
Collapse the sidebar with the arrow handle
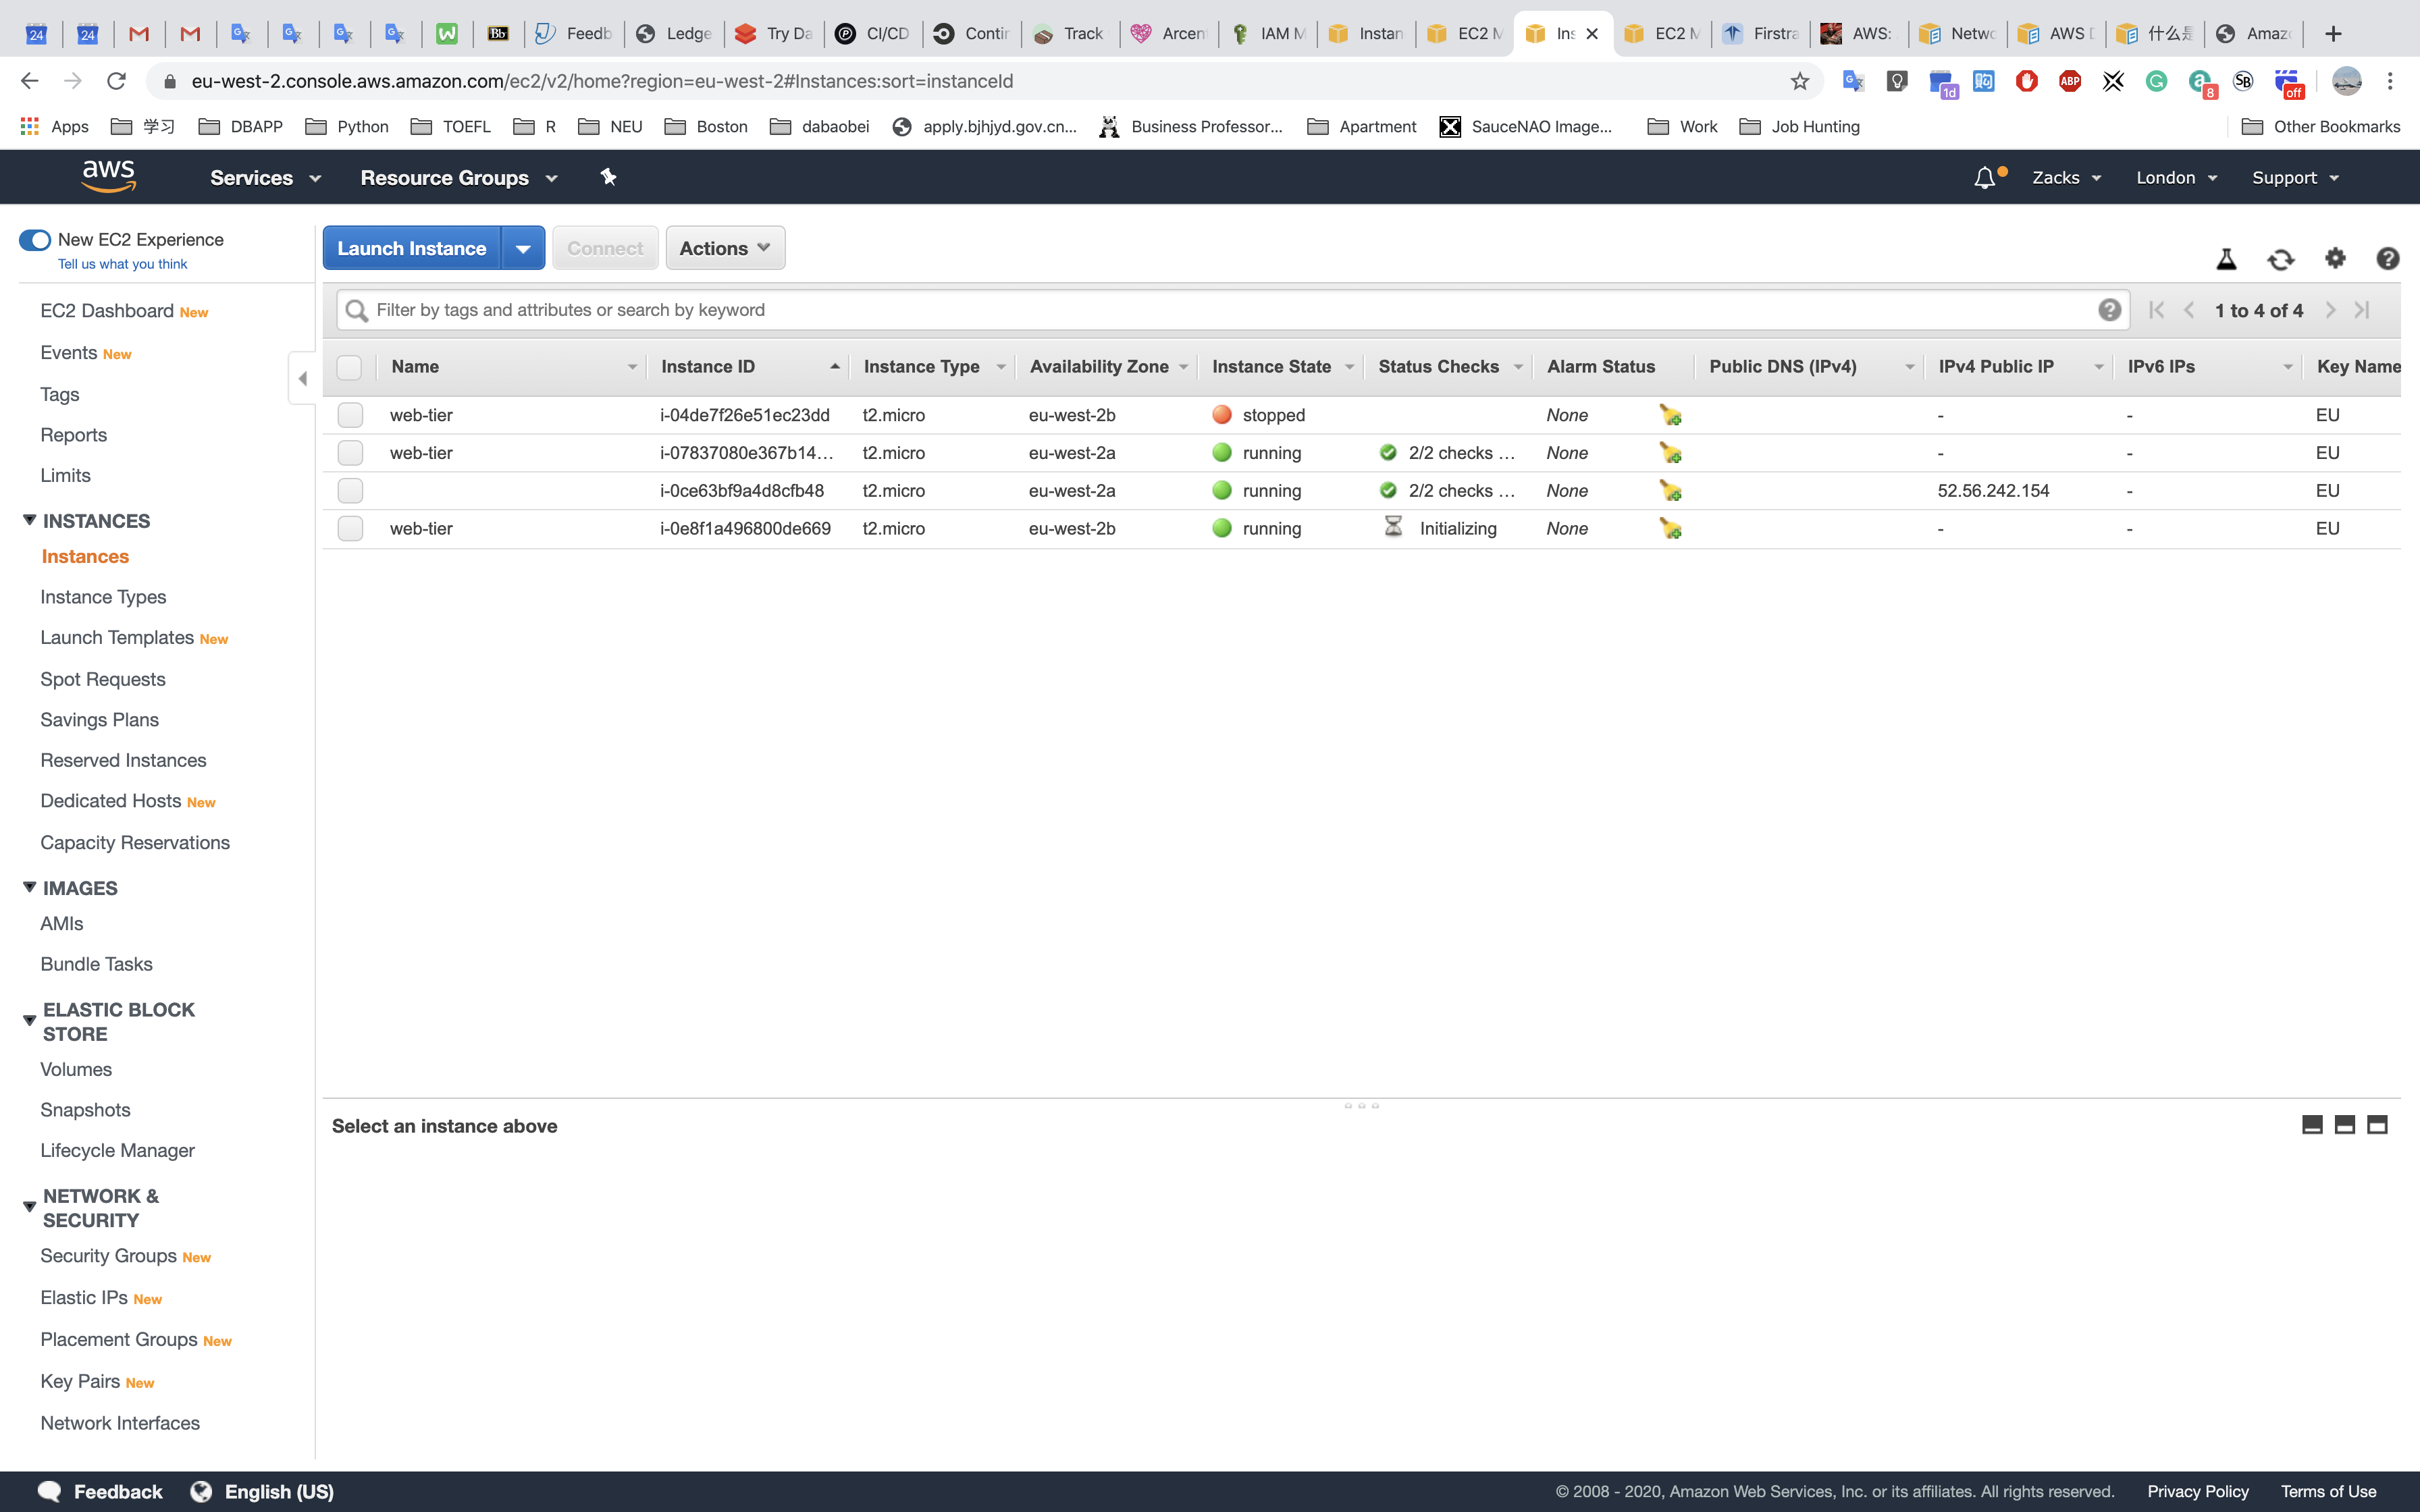pyautogui.click(x=302, y=378)
